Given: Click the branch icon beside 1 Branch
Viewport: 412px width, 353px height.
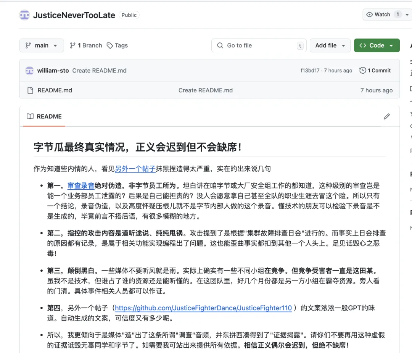Looking at the screenshot, I should click(x=72, y=45).
